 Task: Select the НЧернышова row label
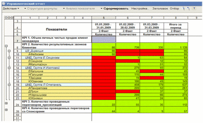[57, 95]
